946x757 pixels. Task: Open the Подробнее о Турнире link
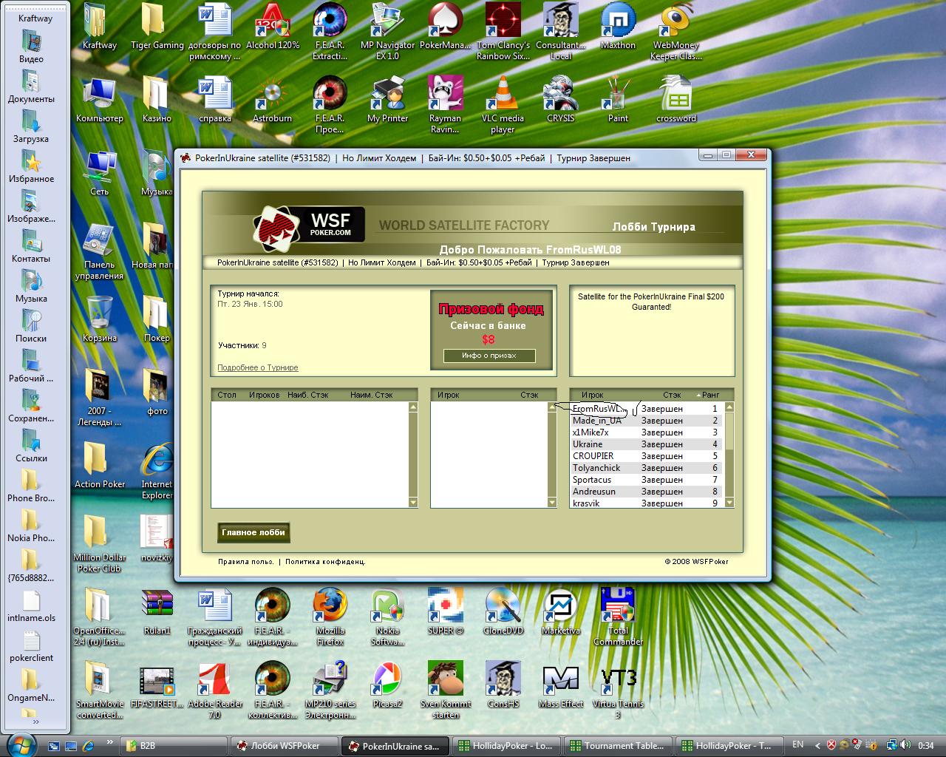pyautogui.click(x=258, y=367)
